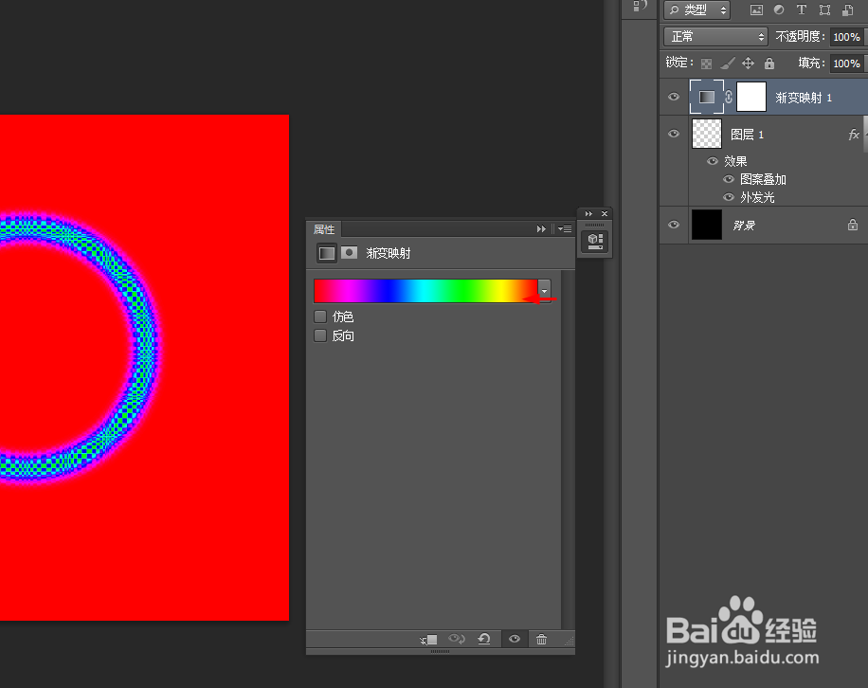The height and width of the screenshot is (688, 868).
Task: Hide the 图案叠加 effect
Action: click(x=729, y=179)
